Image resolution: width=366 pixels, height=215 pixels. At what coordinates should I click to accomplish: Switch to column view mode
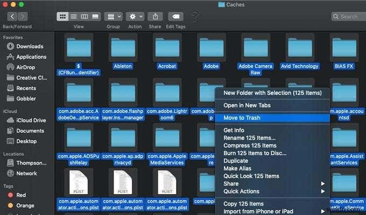[x=84, y=17]
